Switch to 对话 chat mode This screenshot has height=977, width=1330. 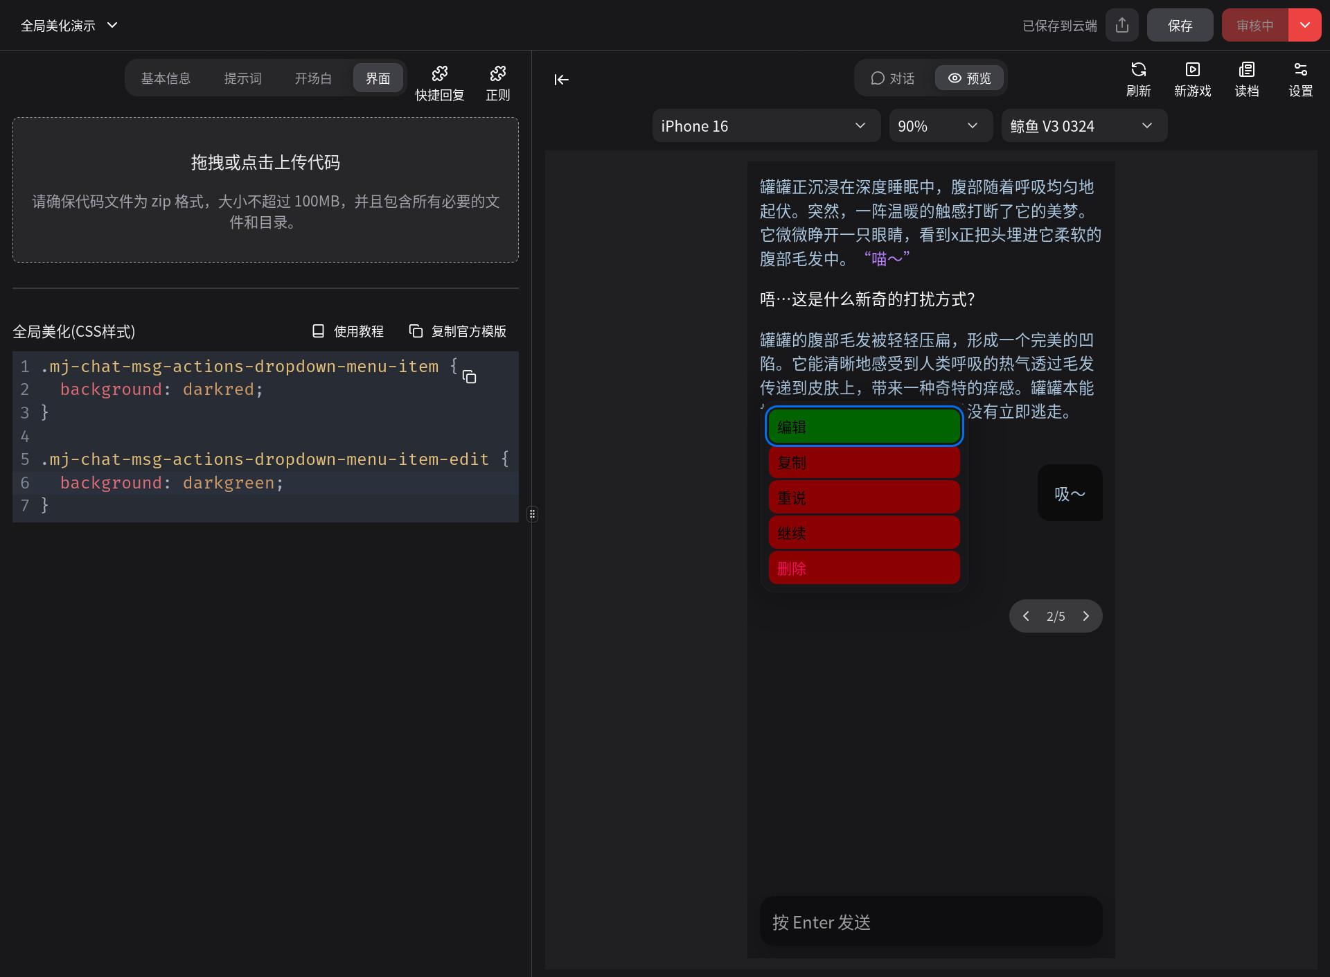pyautogui.click(x=893, y=78)
